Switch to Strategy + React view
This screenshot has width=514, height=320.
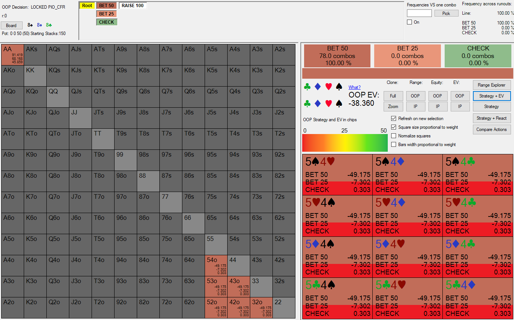(x=492, y=118)
